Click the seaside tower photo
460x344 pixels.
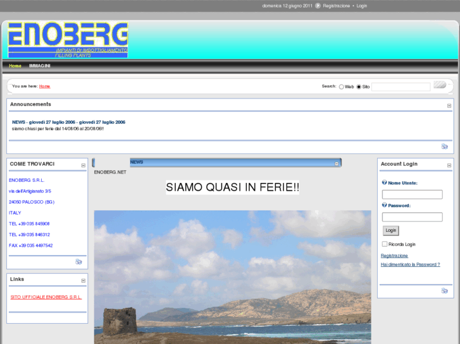tap(232, 277)
